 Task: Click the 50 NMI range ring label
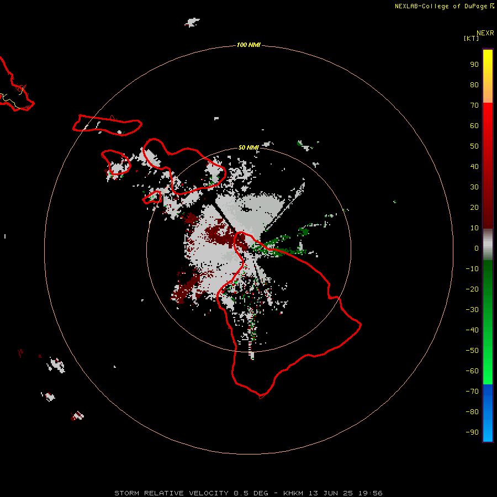(x=248, y=147)
